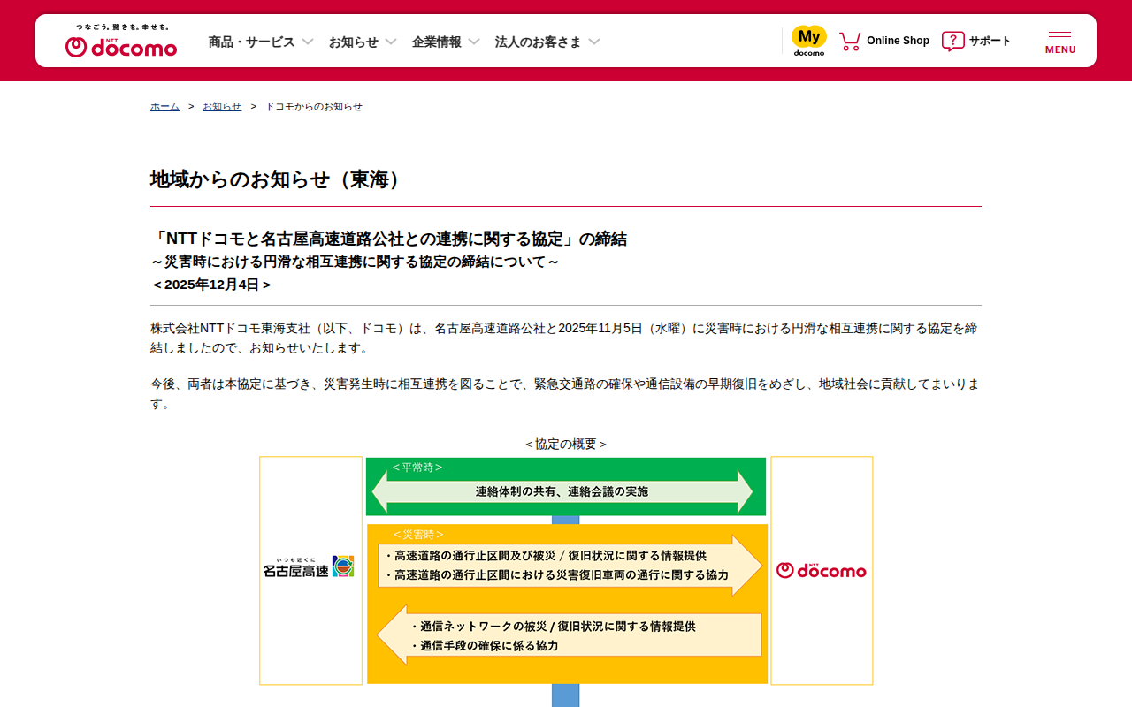Follow the ホーム breadcrumb link
The image size is (1132, 707).
(x=164, y=106)
